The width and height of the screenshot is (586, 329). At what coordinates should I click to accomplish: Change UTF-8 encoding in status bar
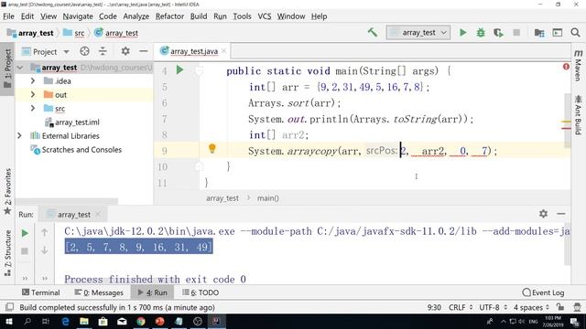pos(493,307)
